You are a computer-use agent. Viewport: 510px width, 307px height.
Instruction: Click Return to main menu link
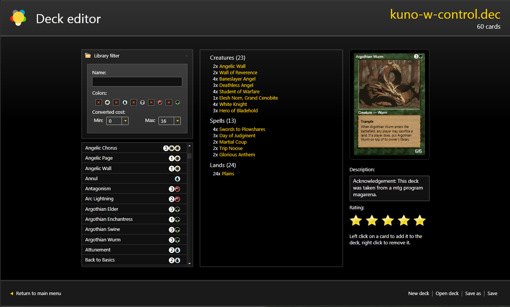click(38, 294)
